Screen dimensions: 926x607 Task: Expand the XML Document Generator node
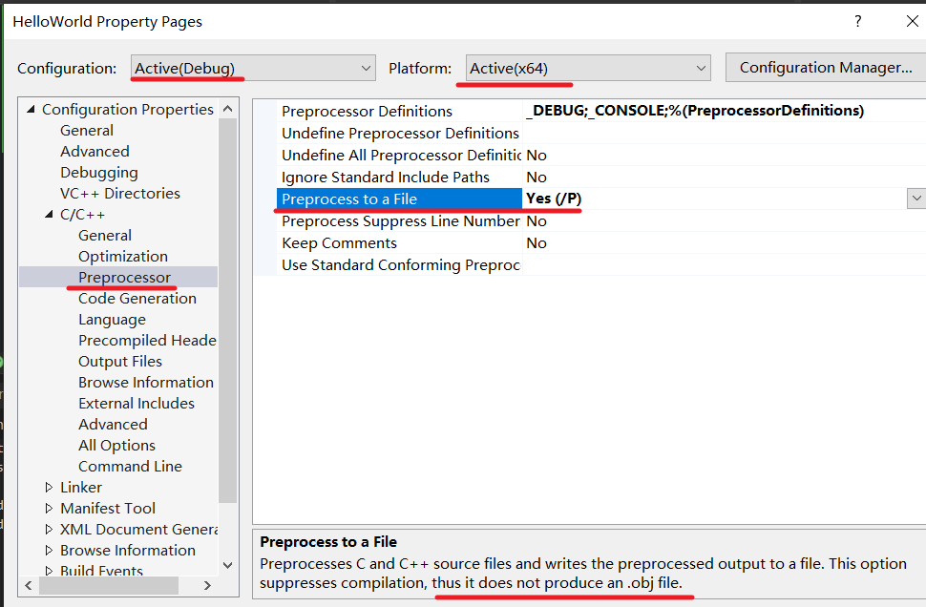(x=50, y=530)
